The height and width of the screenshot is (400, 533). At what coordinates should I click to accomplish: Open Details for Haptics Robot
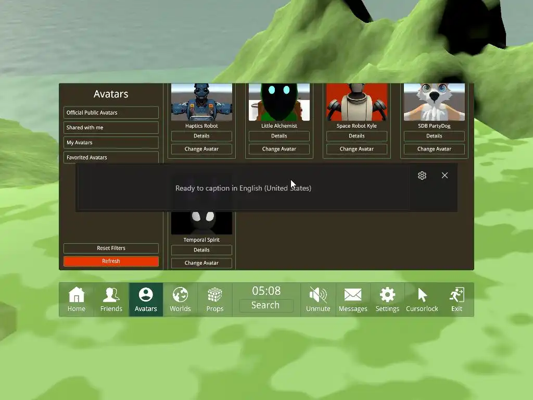201,136
